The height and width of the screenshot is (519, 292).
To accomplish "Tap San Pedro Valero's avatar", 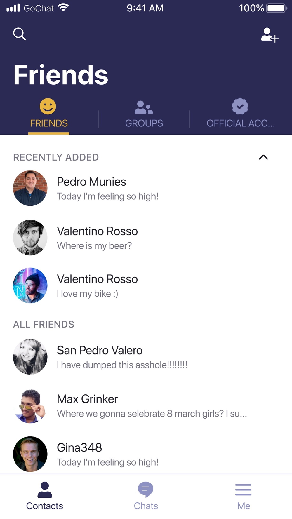I will pos(30,357).
